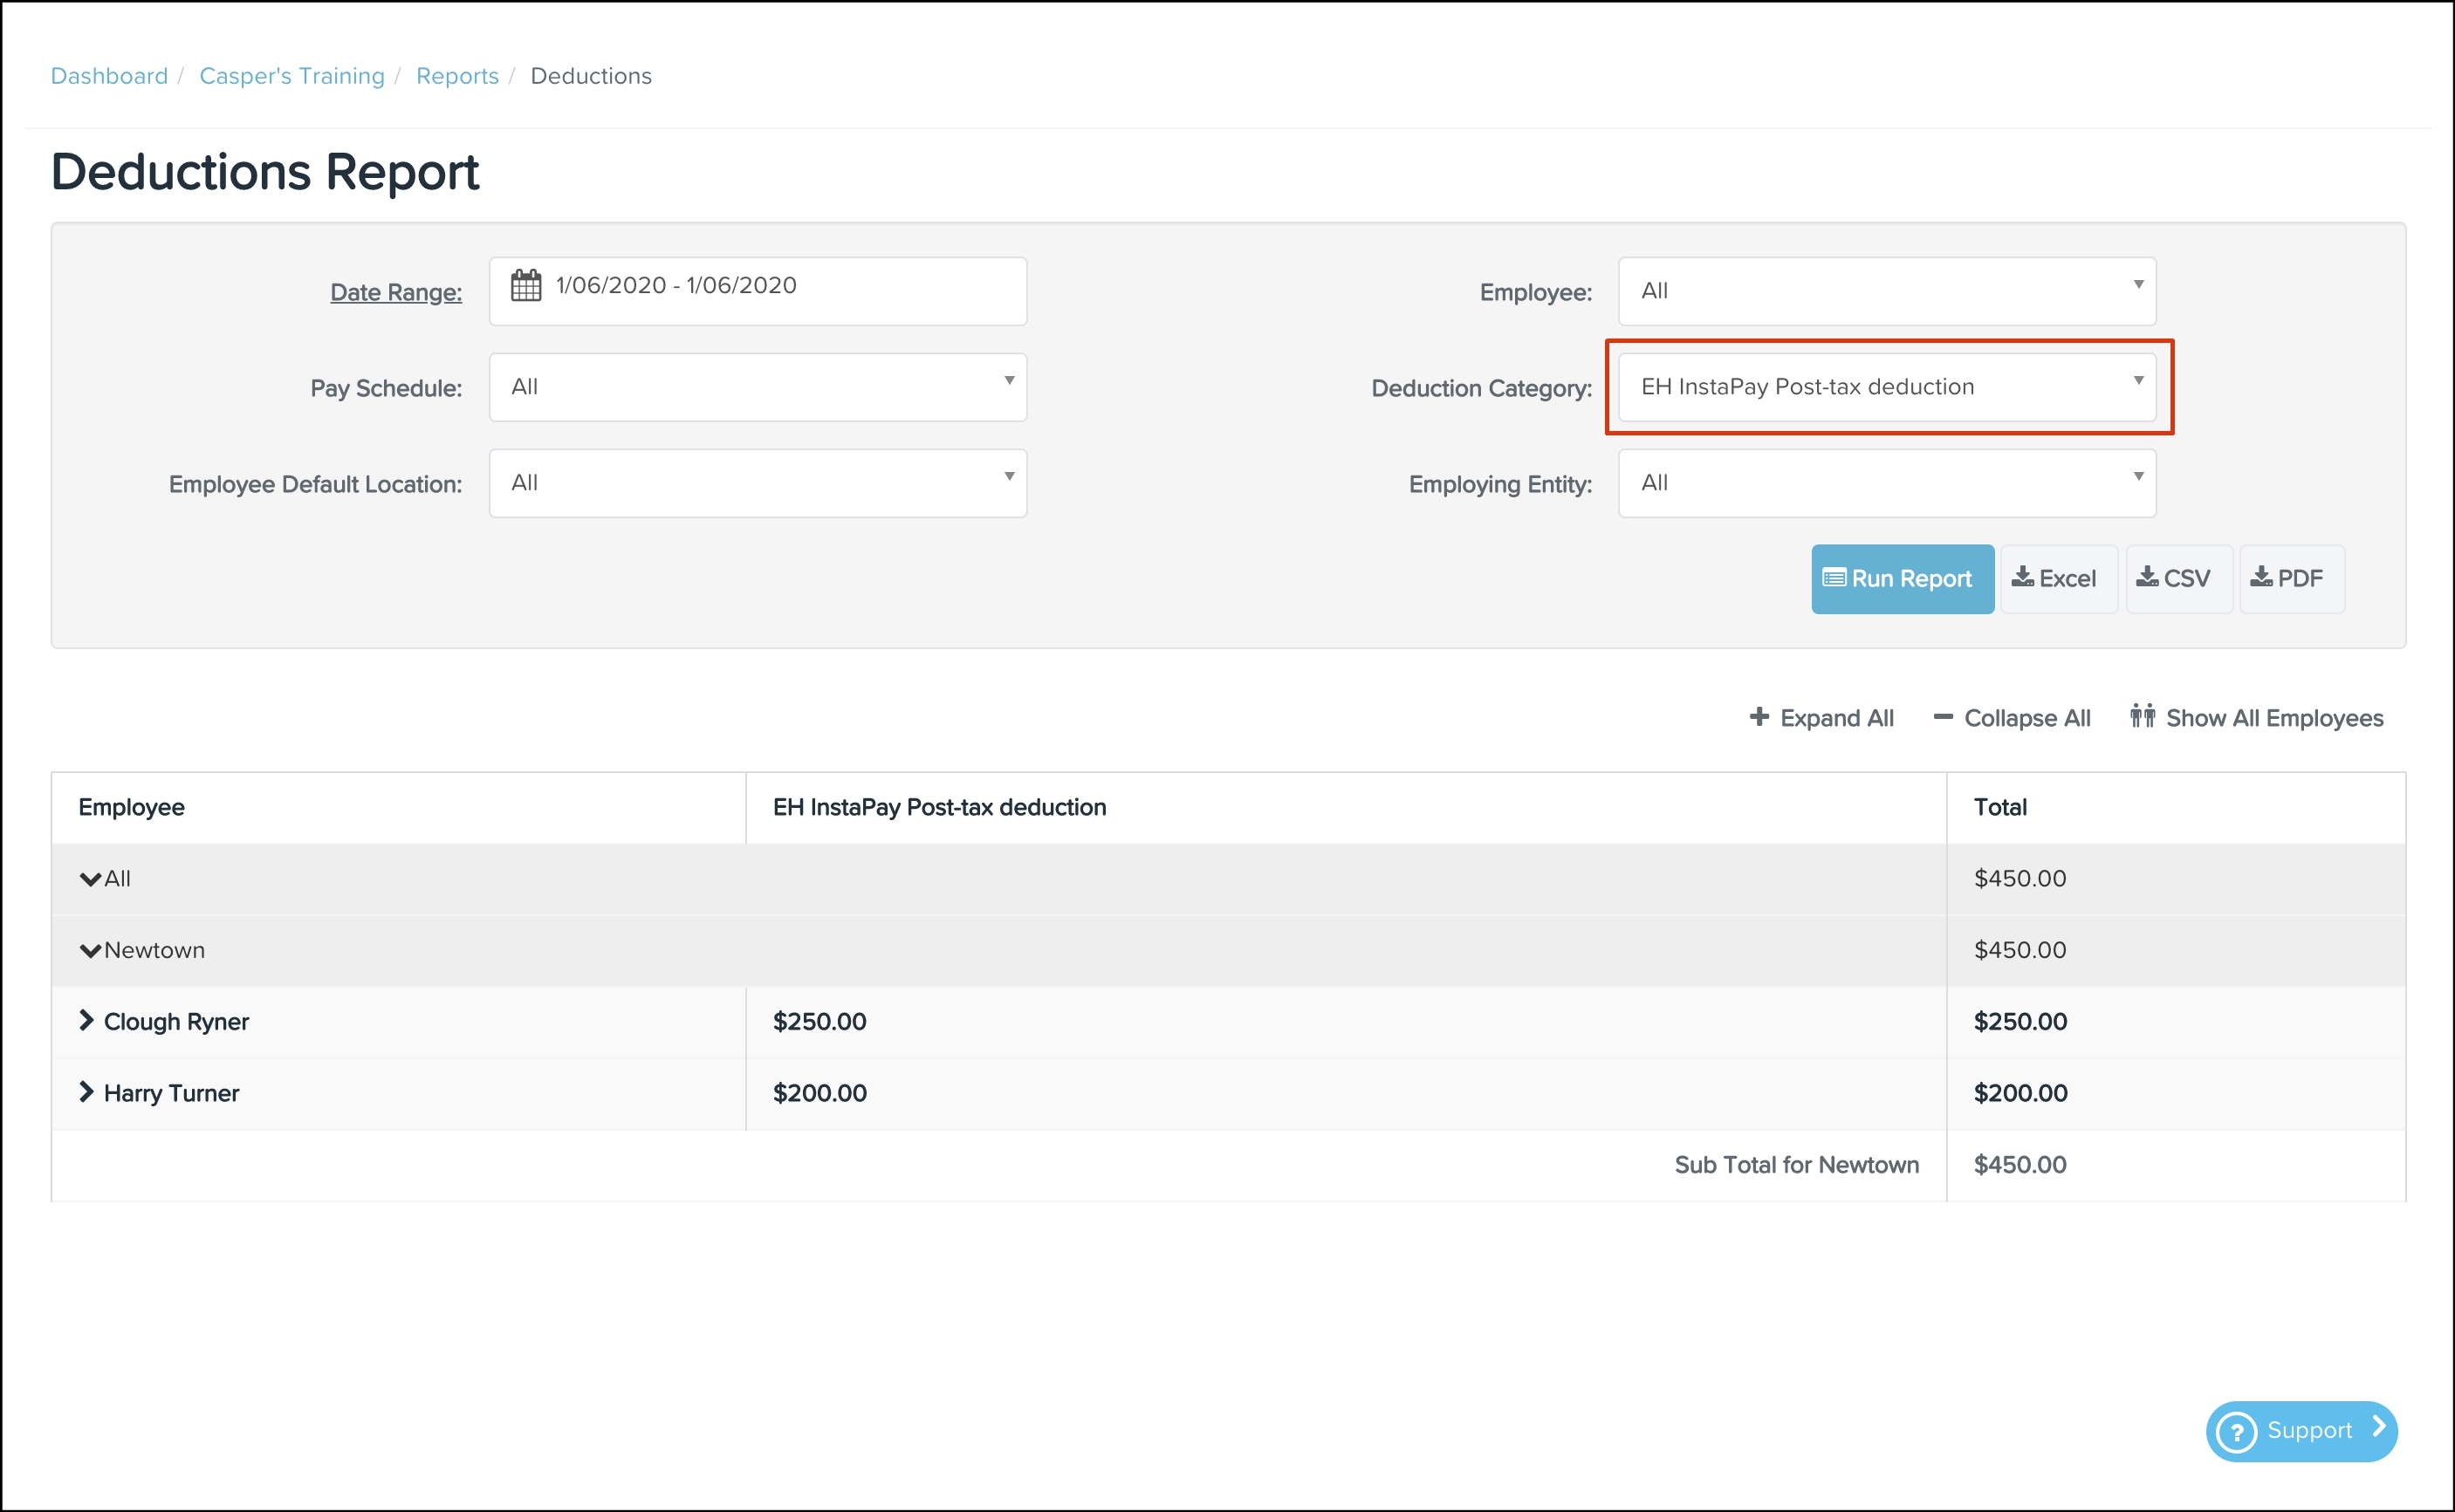2455x1512 pixels.
Task: Expand the Clough Ryner row
Action: click(x=87, y=1021)
